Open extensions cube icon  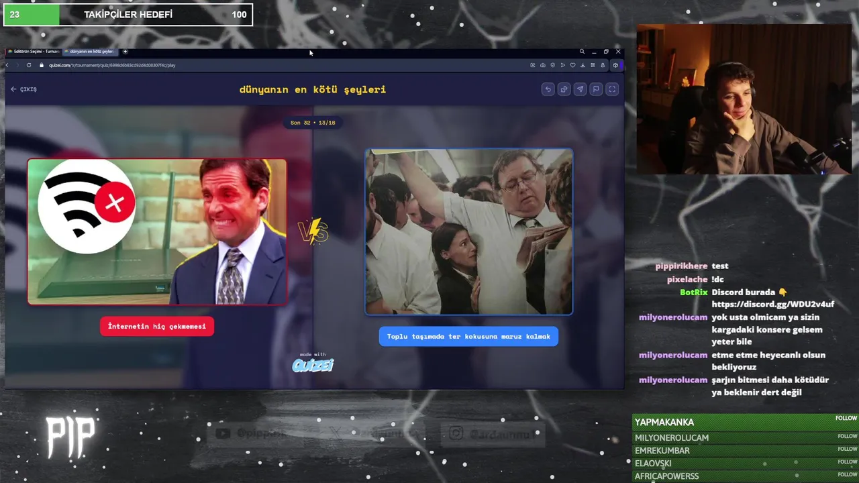[x=615, y=65]
